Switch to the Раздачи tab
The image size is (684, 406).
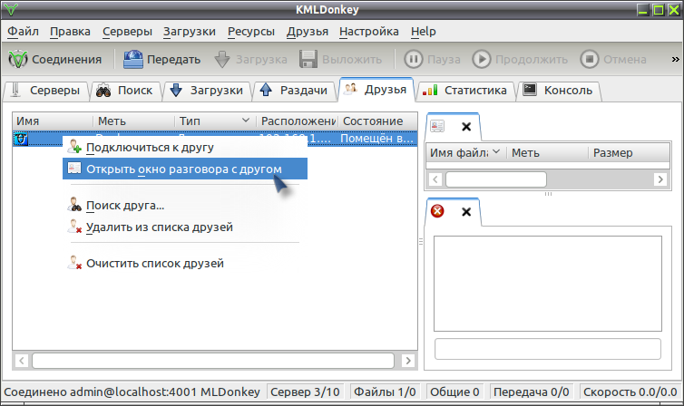click(295, 91)
